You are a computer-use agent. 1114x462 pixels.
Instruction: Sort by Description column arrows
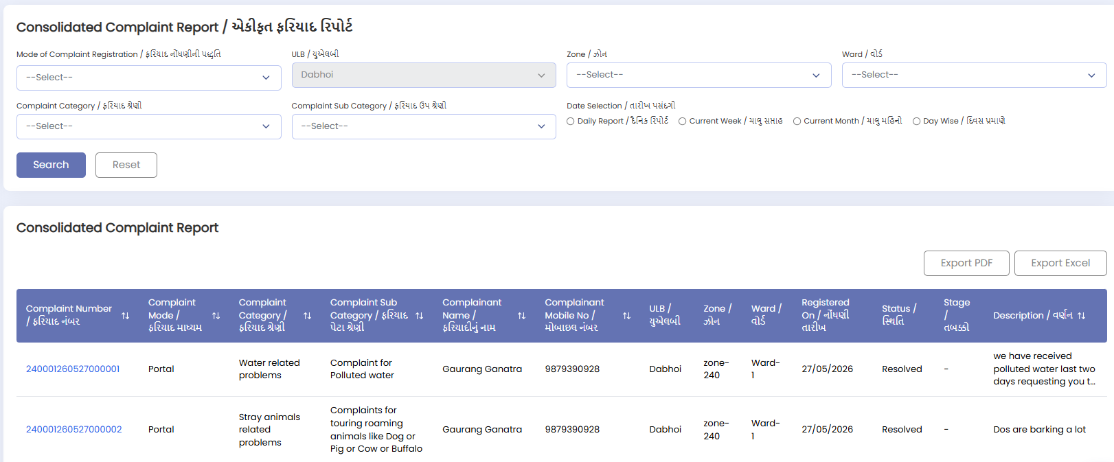1081,316
